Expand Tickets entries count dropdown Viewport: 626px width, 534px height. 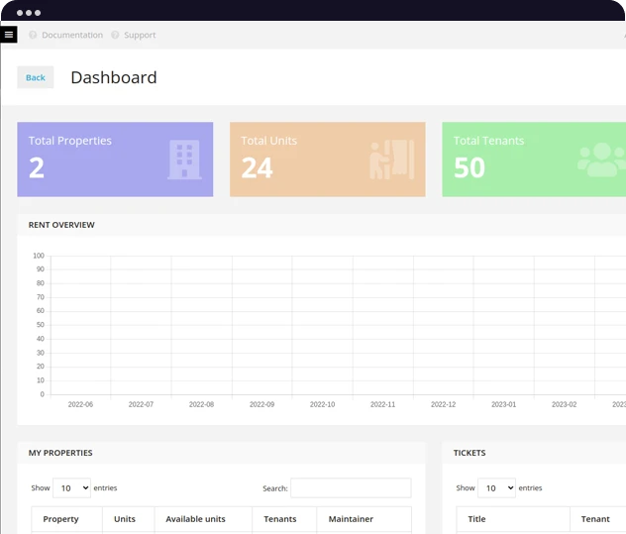(x=496, y=487)
